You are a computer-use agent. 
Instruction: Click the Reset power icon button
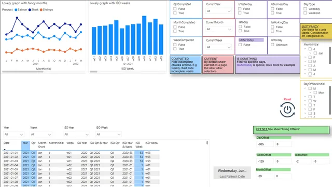click(x=287, y=110)
